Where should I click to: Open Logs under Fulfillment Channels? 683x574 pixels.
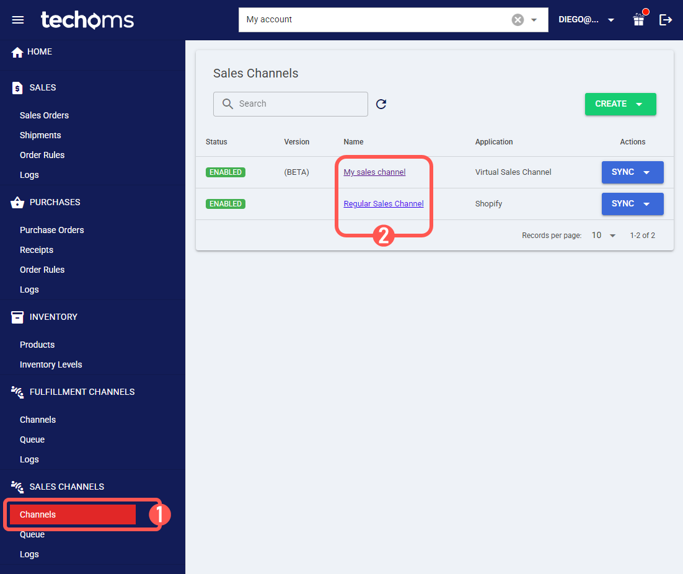pos(29,459)
